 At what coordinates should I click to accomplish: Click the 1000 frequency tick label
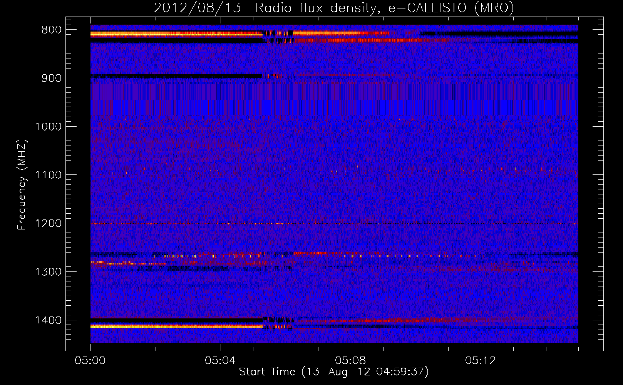(x=48, y=127)
